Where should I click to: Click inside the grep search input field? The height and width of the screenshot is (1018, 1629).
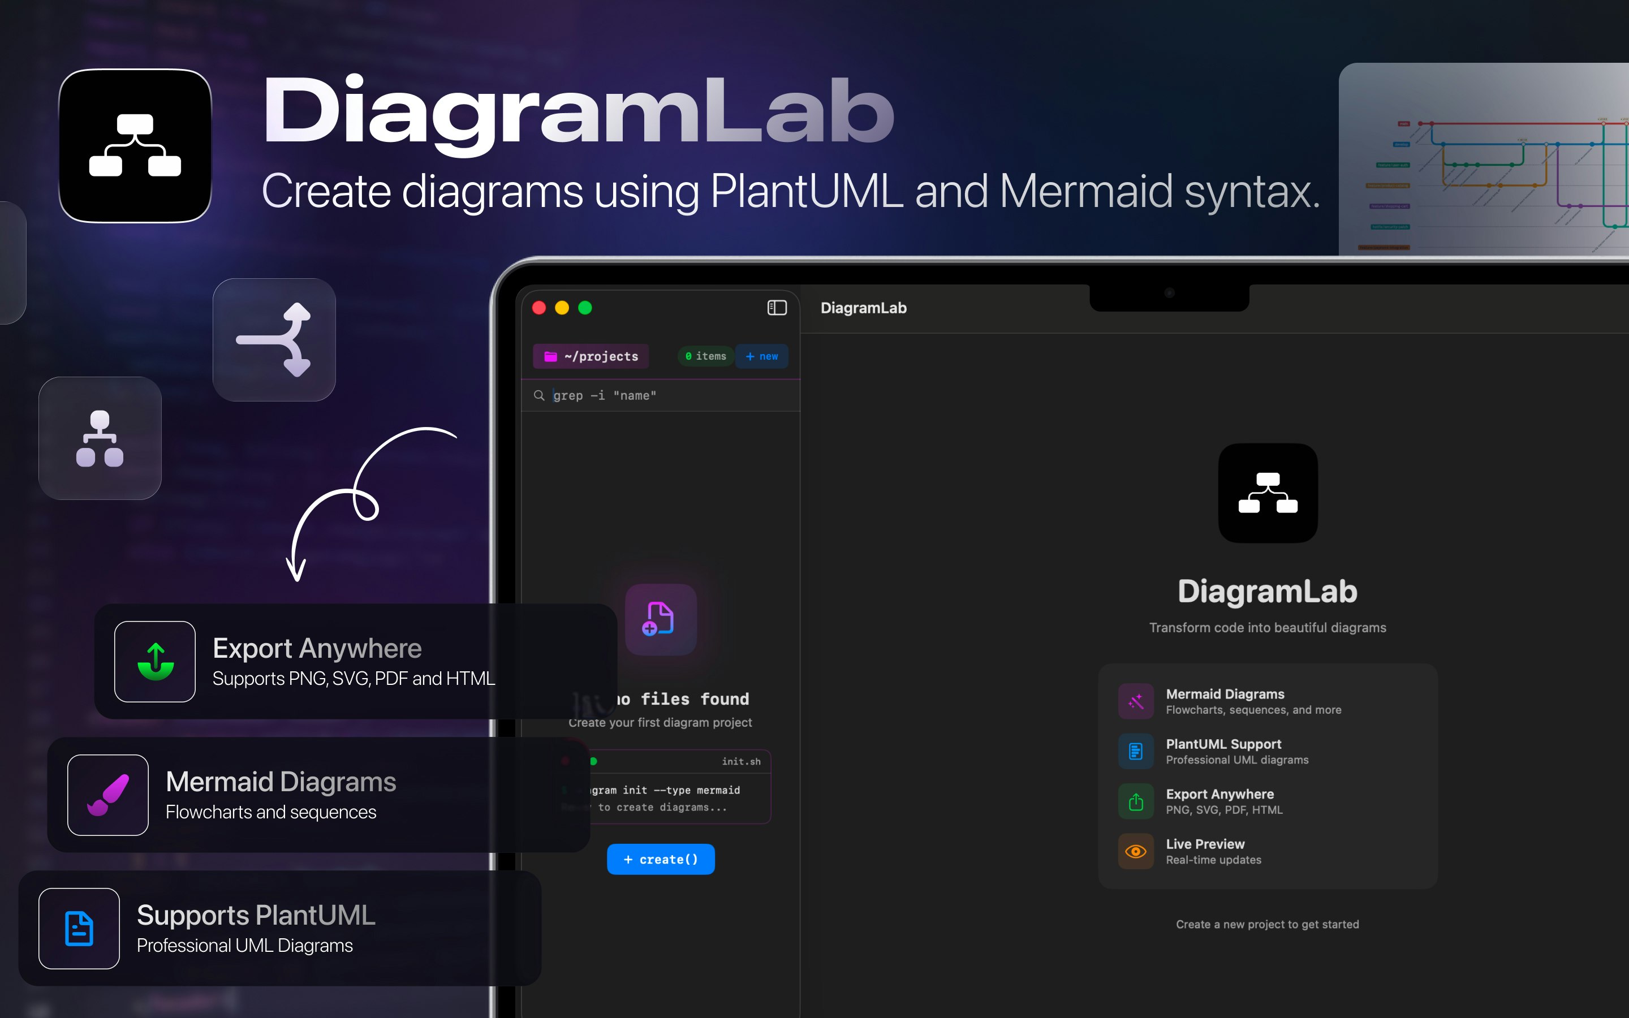coord(606,395)
